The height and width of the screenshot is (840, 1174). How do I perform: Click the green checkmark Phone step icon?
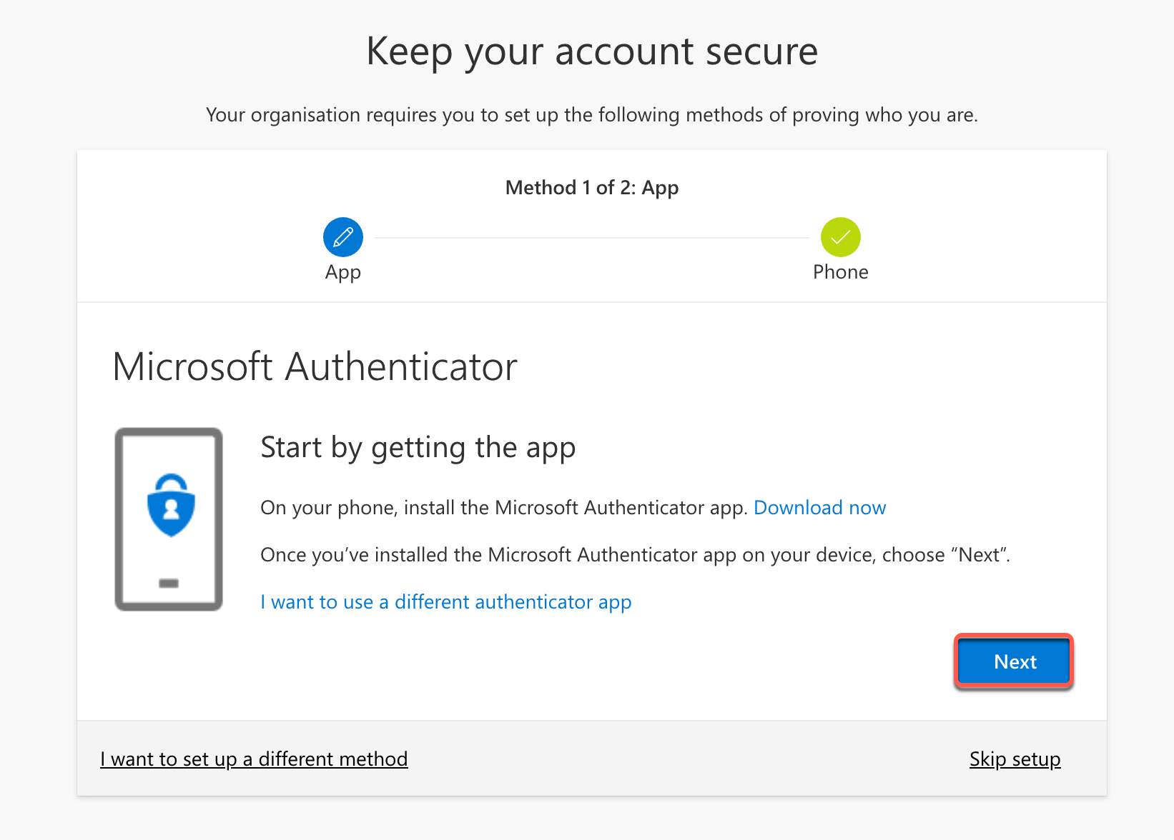pos(840,237)
